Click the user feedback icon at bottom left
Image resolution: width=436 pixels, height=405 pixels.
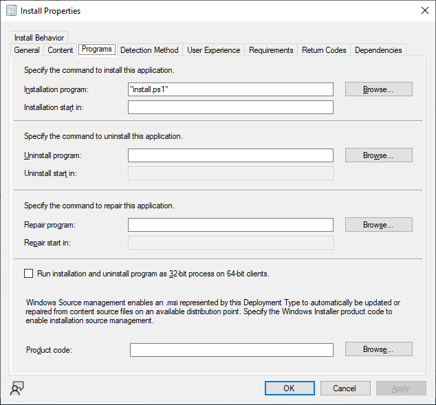click(17, 388)
